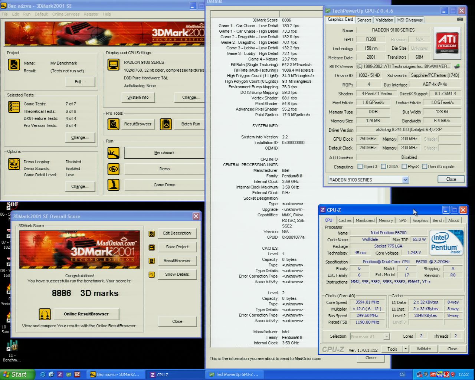The width and height of the screenshot is (475, 380).
Task: Click the ATI tray icon in system tray
Action: click(433, 374)
